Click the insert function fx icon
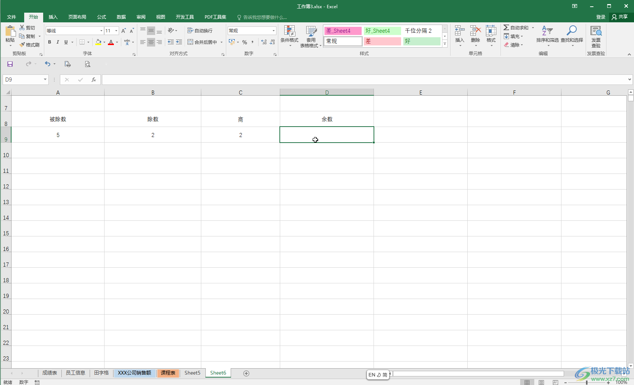This screenshot has width=634, height=385. [x=94, y=80]
